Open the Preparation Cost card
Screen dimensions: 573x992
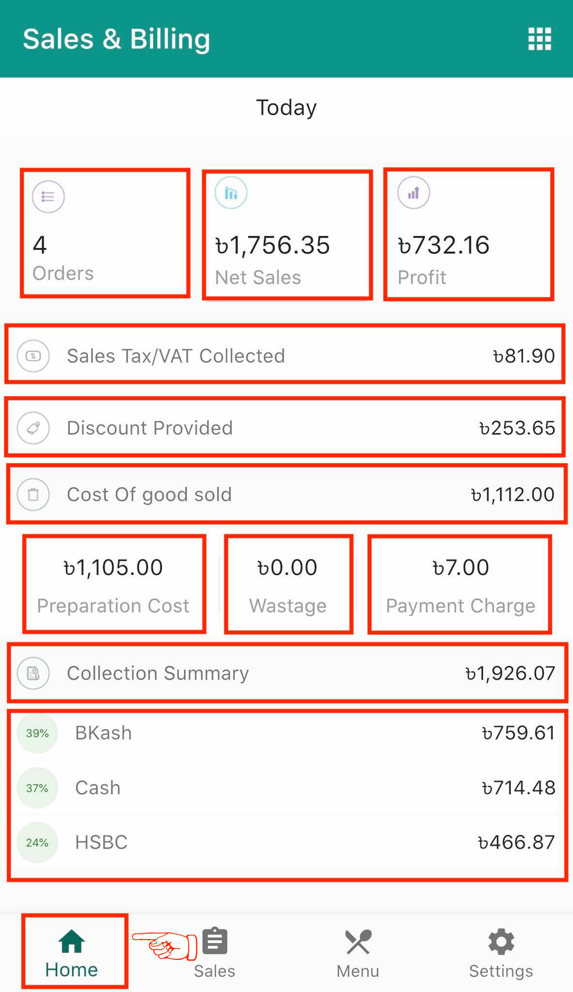click(113, 585)
